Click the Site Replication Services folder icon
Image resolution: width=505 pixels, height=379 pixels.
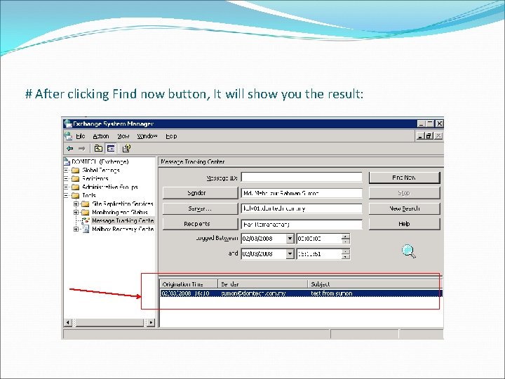click(86, 204)
